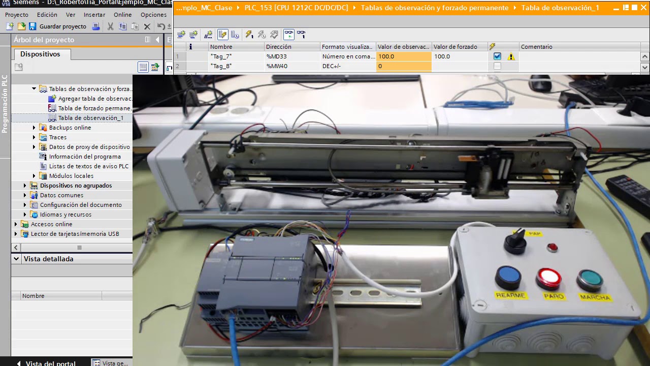Click the Force all lightning icon
This screenshot has height=366, width=650.
(249, 35)
